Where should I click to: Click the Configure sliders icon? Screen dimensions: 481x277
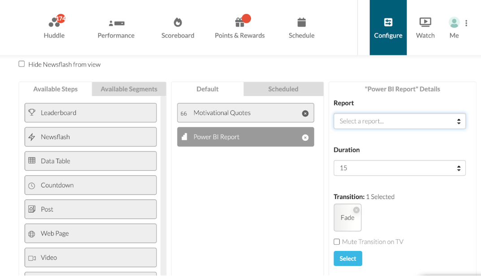[x=388, y=22]
